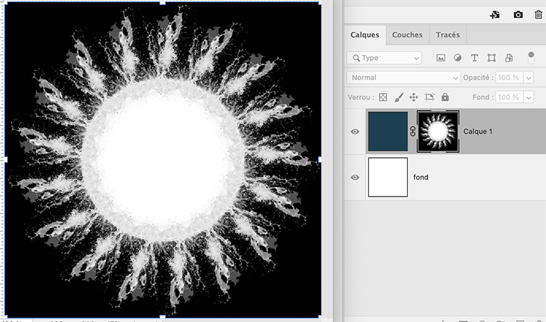
Task: Open the Normal blend mode dropdown
Action: (404, 78)
